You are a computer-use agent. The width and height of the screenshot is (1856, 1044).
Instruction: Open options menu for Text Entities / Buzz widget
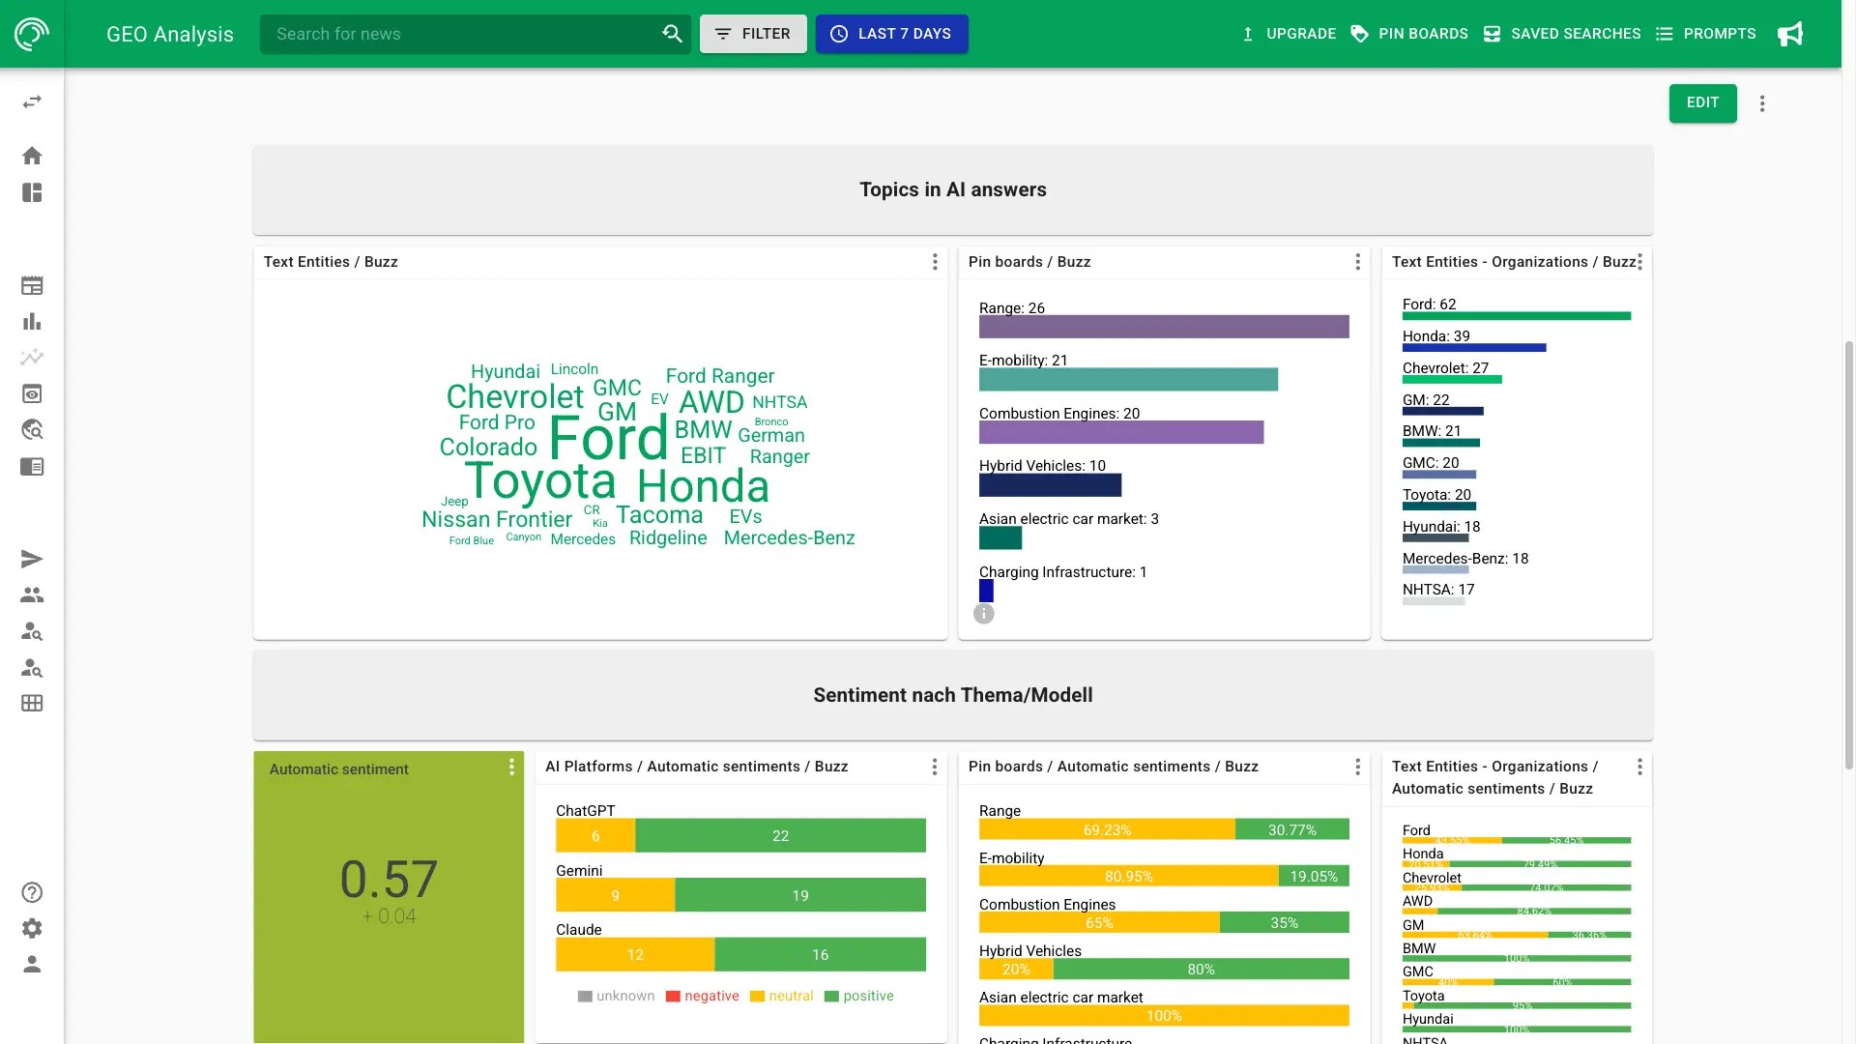click(935, 262)
